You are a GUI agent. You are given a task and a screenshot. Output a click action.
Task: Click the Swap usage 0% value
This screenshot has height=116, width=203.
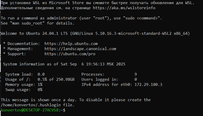click(x=40, y=90)
